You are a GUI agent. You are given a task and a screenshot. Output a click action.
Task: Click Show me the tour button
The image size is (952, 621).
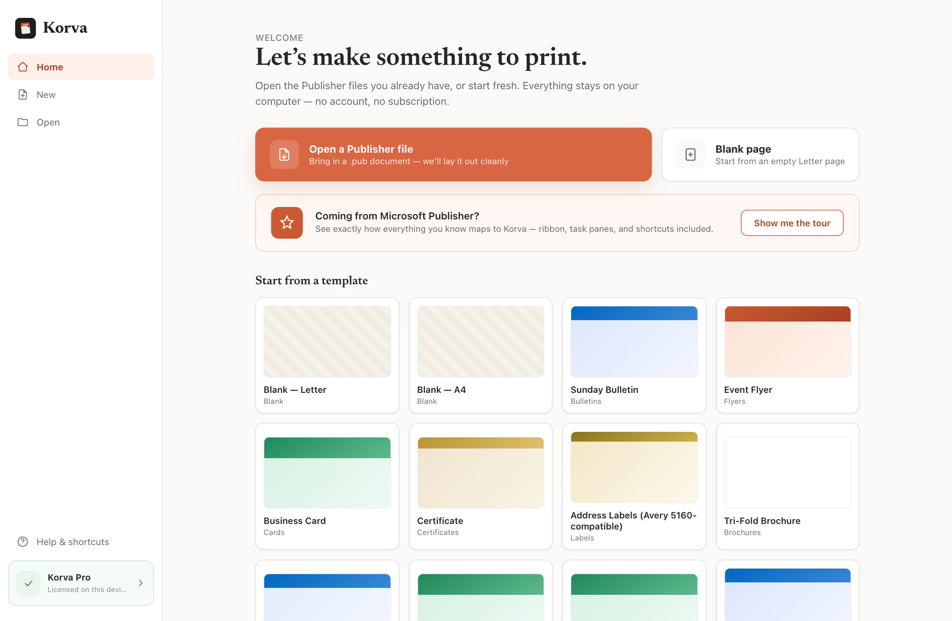[792, 223]
